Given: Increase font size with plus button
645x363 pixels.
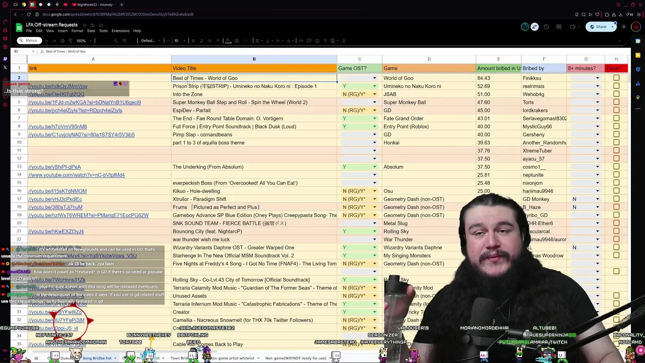Looking at the screenshot, I should tap(184, 41).
